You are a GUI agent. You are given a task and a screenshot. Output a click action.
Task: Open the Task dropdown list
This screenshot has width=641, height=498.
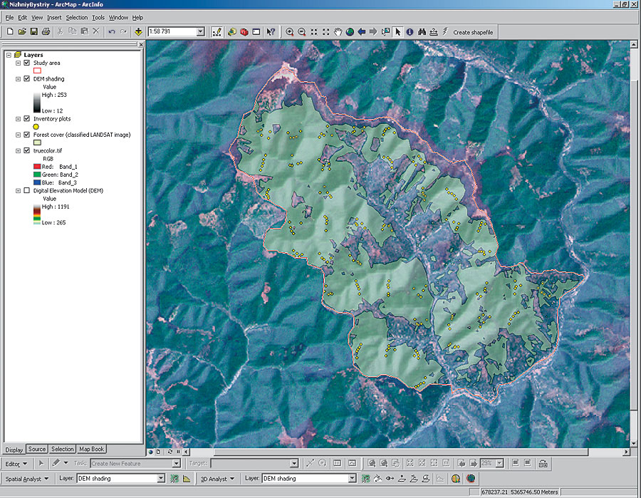(x=176, y=463)
